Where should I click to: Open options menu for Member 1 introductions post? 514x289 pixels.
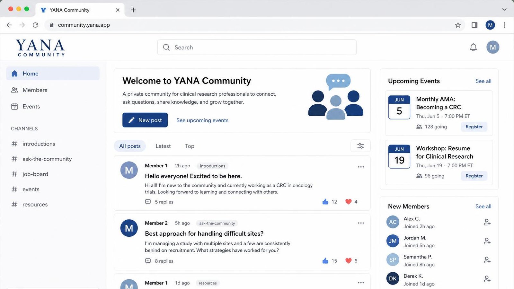click(x=361, y=167)
